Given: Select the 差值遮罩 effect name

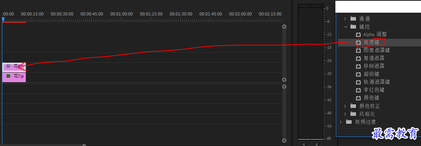Looking at the screenshot, I should click(374, 58).
